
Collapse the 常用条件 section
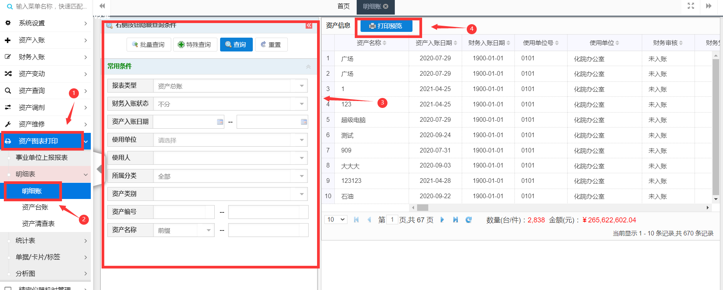click(308, 66)
